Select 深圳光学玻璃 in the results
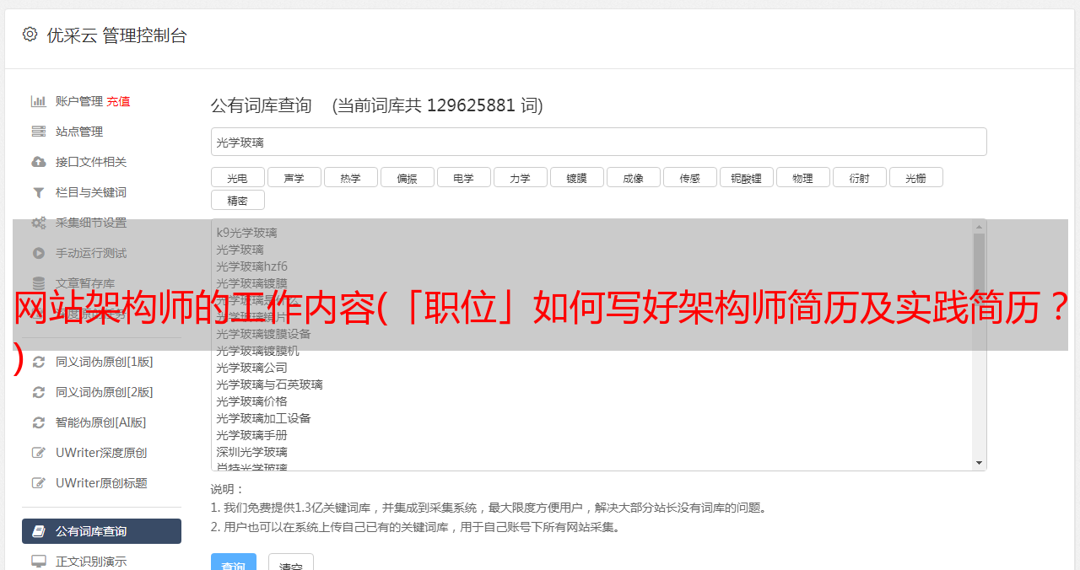Viewport: 1080px width, 570px height. [x=251, y=452]
